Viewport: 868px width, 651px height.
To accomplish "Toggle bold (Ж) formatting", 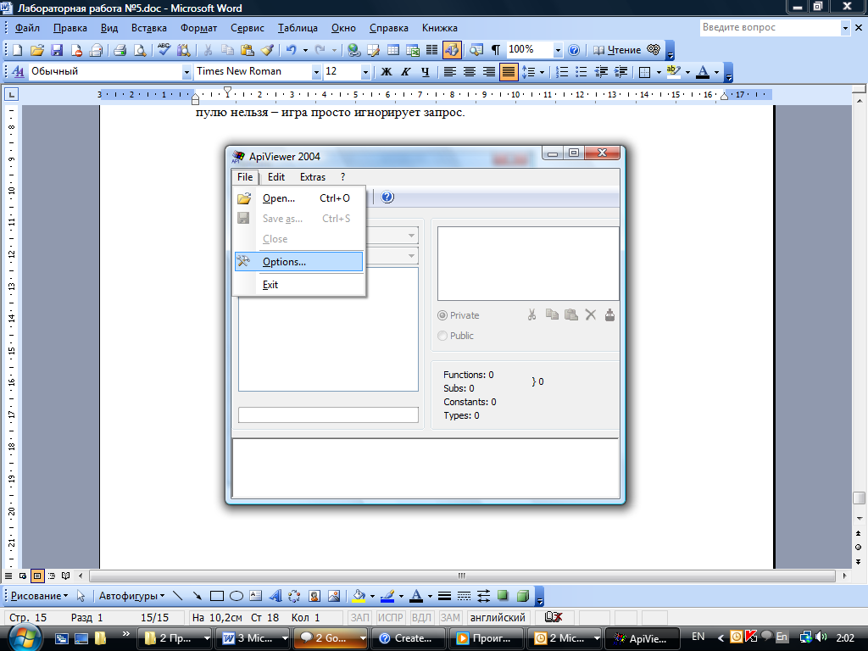I will click(x=387, y=72).
